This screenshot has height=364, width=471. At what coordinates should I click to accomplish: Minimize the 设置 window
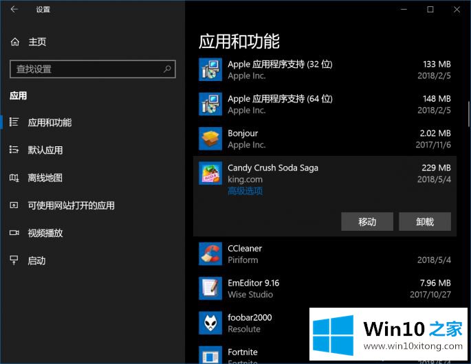point(404,10)
